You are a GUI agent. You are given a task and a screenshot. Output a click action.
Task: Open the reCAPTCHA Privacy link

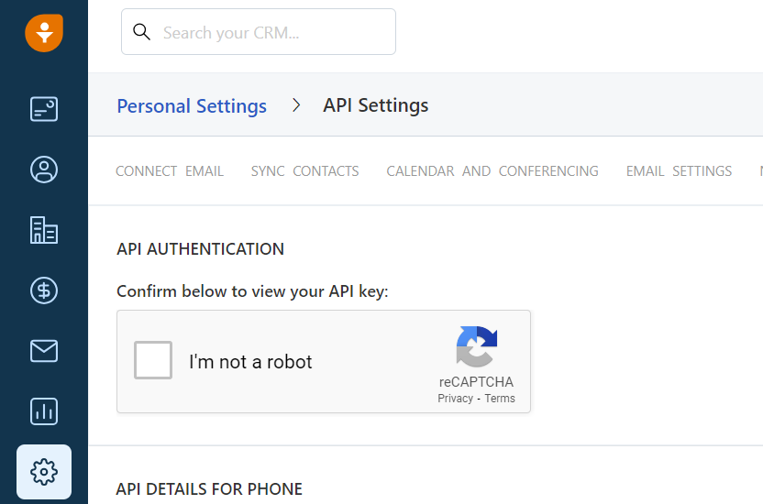click(455, 399)
